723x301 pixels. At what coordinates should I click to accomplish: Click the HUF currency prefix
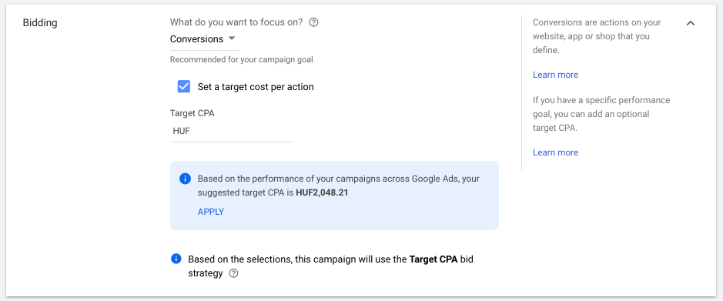coord(181,132)
